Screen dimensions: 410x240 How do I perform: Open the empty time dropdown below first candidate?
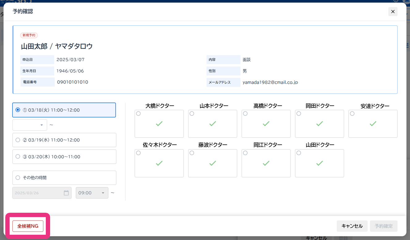(x=30, y=125)
